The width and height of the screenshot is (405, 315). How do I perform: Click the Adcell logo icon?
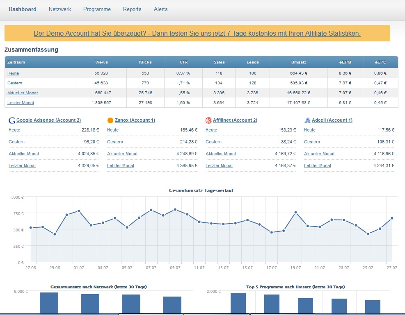point(307,120)
